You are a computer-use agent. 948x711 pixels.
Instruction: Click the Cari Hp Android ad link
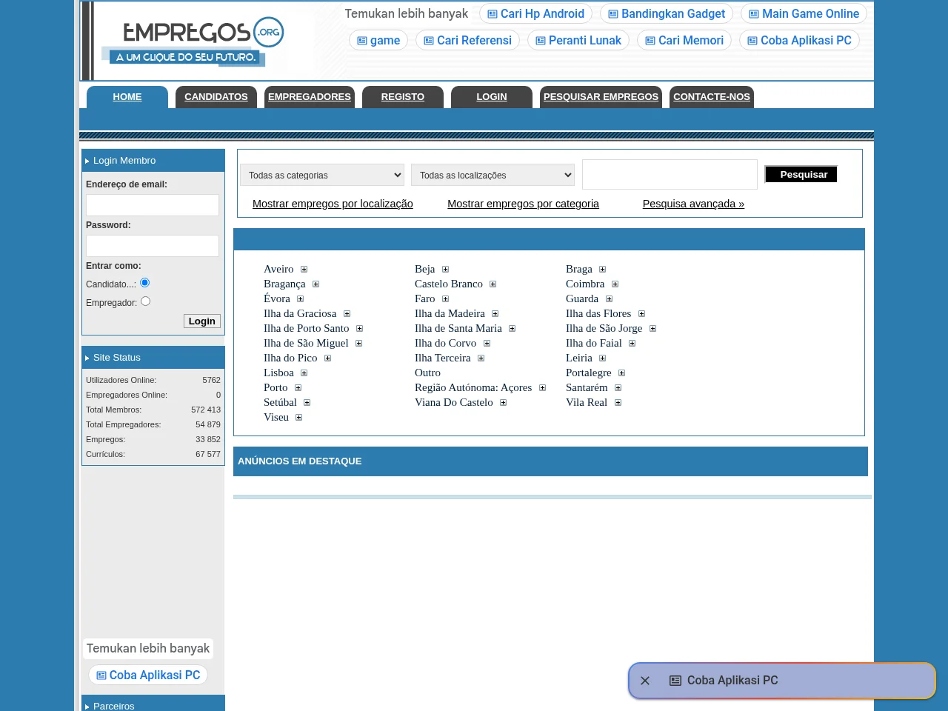click(x=535, y=14)
